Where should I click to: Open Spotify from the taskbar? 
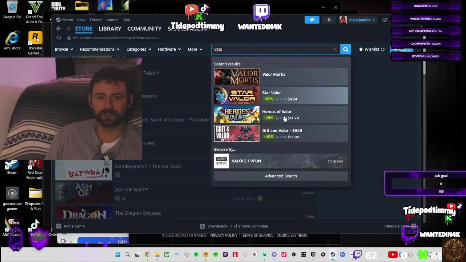(196, 255)
